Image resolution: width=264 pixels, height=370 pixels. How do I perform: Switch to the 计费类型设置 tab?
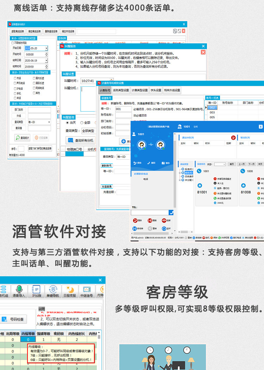(139, 90)
